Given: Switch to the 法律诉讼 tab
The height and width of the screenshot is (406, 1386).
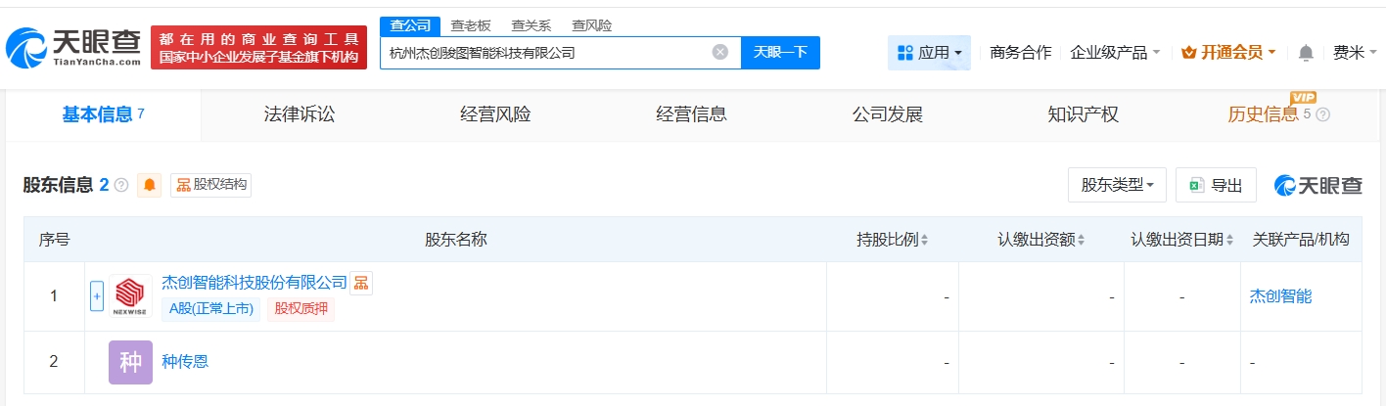Looking at the screenshot, I should pyautogui.click(x=300, y=114).
